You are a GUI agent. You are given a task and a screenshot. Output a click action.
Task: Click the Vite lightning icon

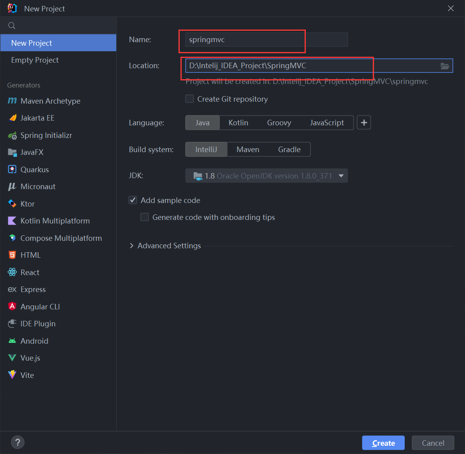coord(12,375)
